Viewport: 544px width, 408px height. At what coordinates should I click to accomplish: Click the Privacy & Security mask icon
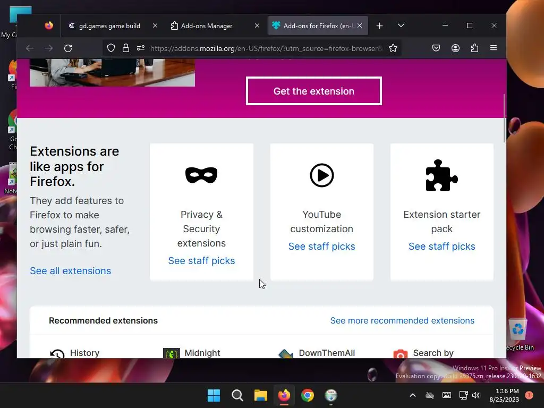(x=201, y=175)
